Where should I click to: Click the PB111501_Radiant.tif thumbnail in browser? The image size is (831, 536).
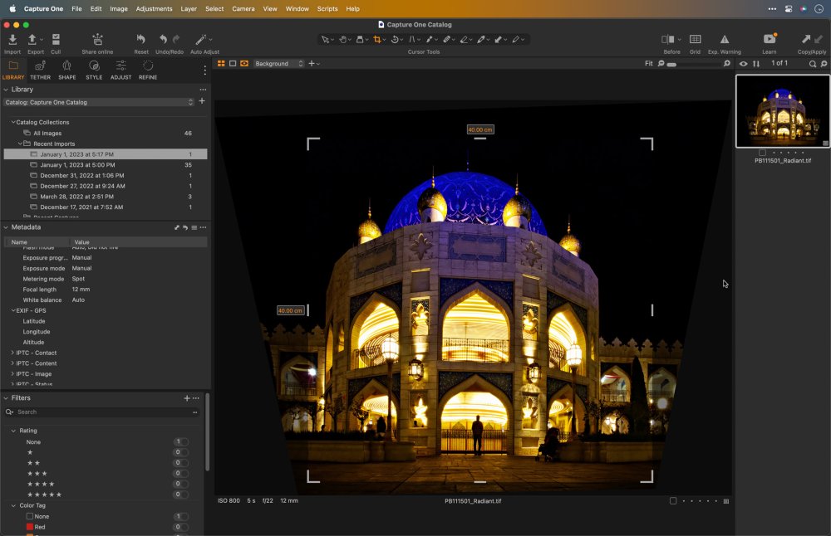pyautogui.click(x=782, y=112)
